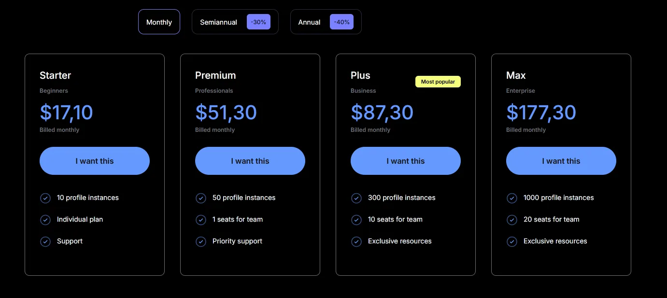Choose the Premium plan with I want this

pyautogui.click(x=250, y=161)
